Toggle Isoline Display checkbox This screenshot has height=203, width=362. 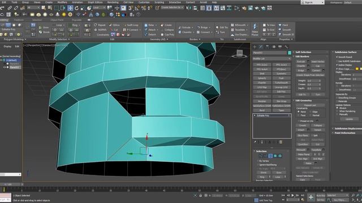click(x=337, y=65)
